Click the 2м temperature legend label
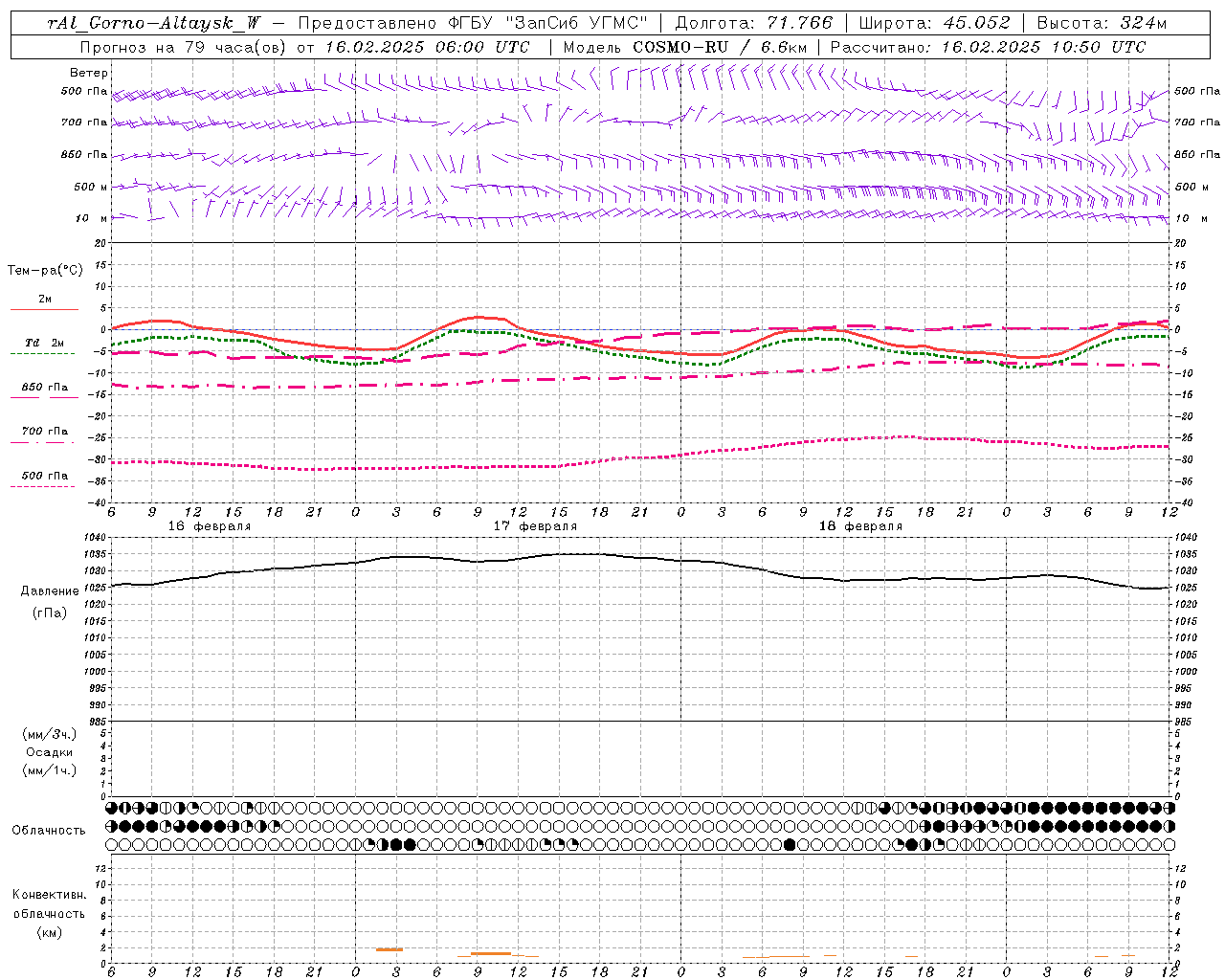 [x=45, y=299]
